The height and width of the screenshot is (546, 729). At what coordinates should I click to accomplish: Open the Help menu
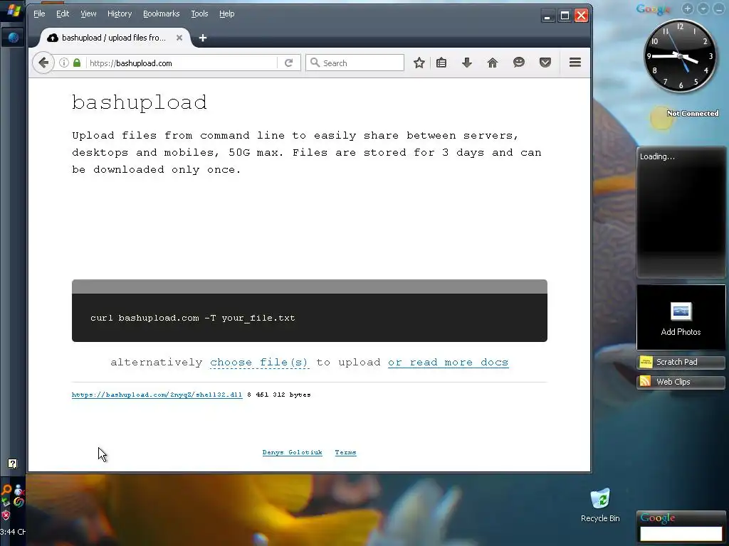[227, 14]
